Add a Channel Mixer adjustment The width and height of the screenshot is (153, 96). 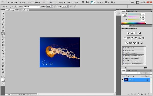(143, 38)
